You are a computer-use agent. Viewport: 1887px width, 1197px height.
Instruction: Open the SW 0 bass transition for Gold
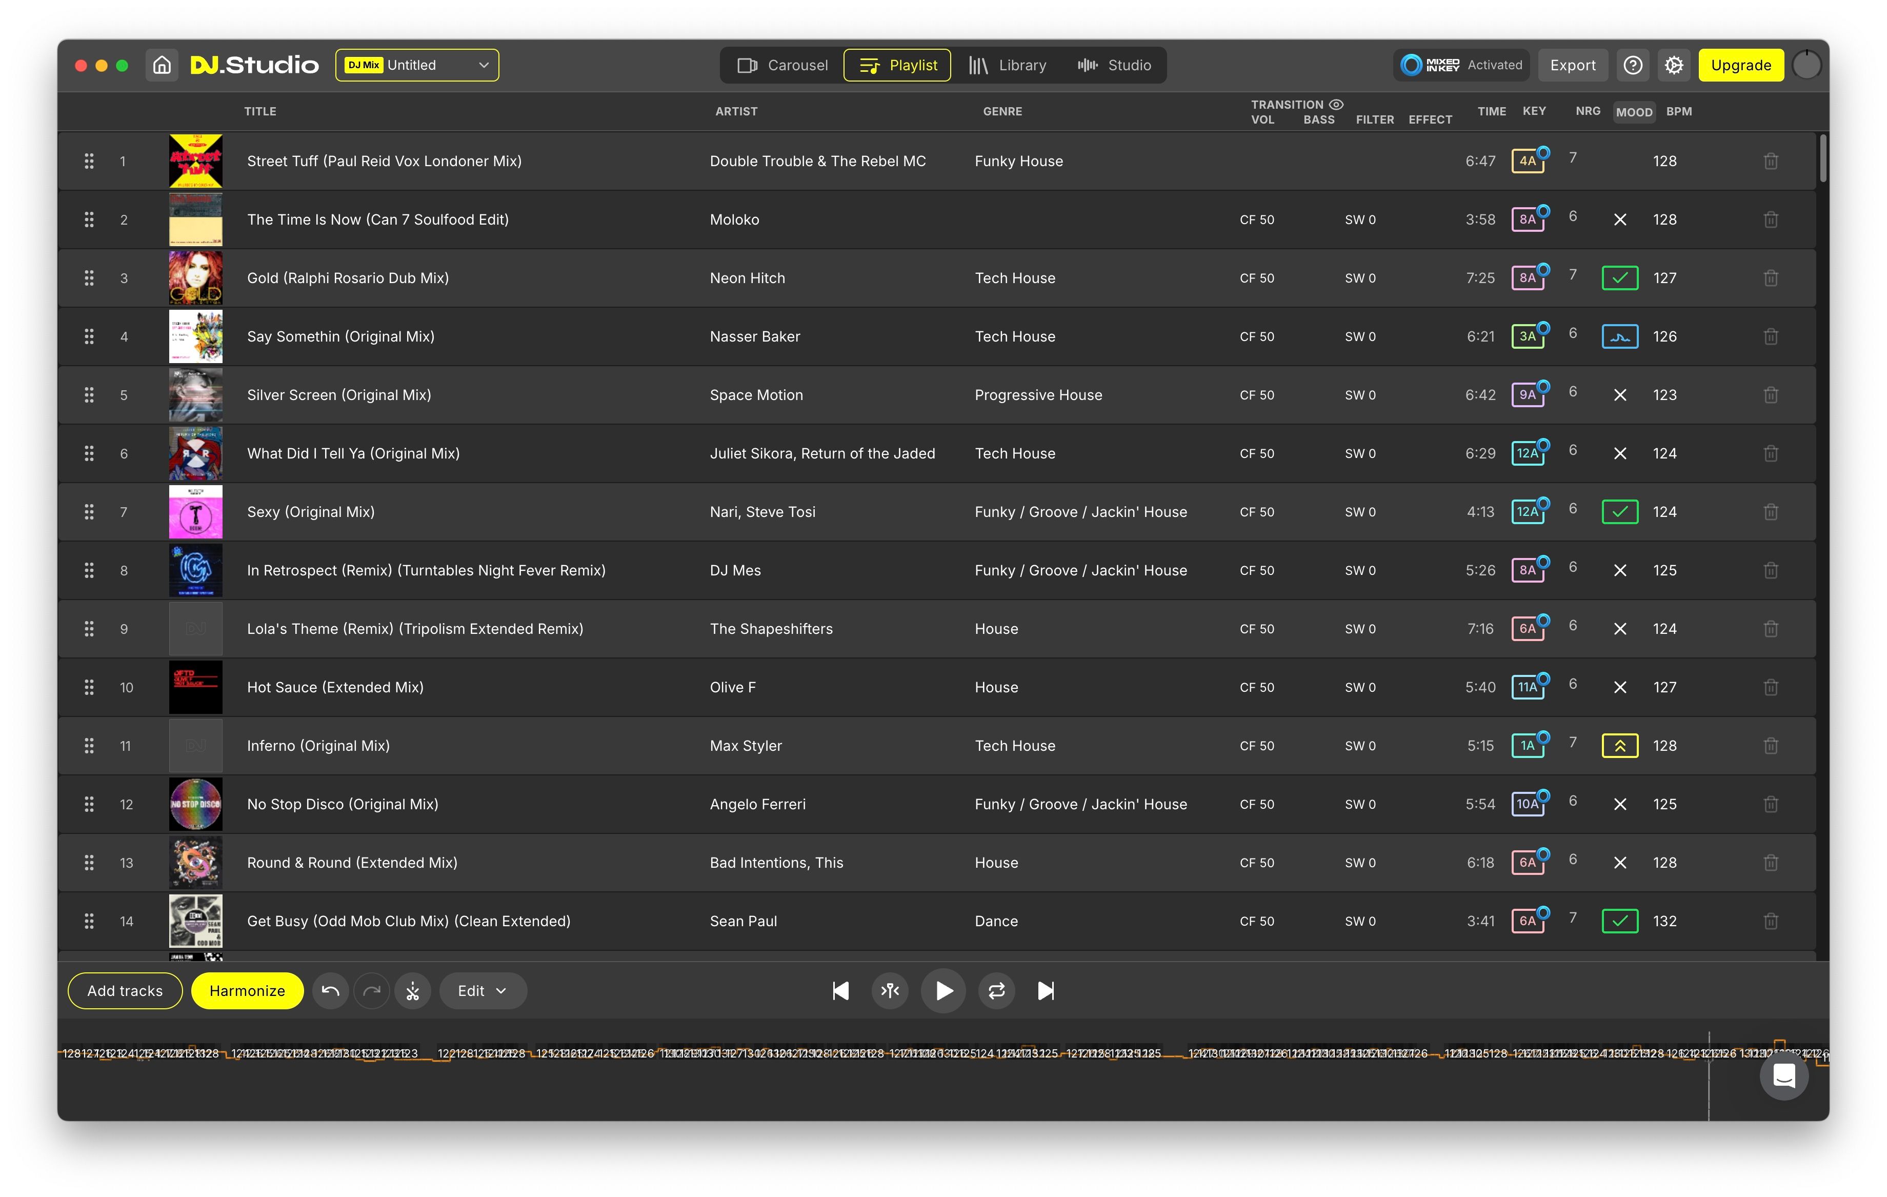pyautogui.click(x=1360, y=278)
